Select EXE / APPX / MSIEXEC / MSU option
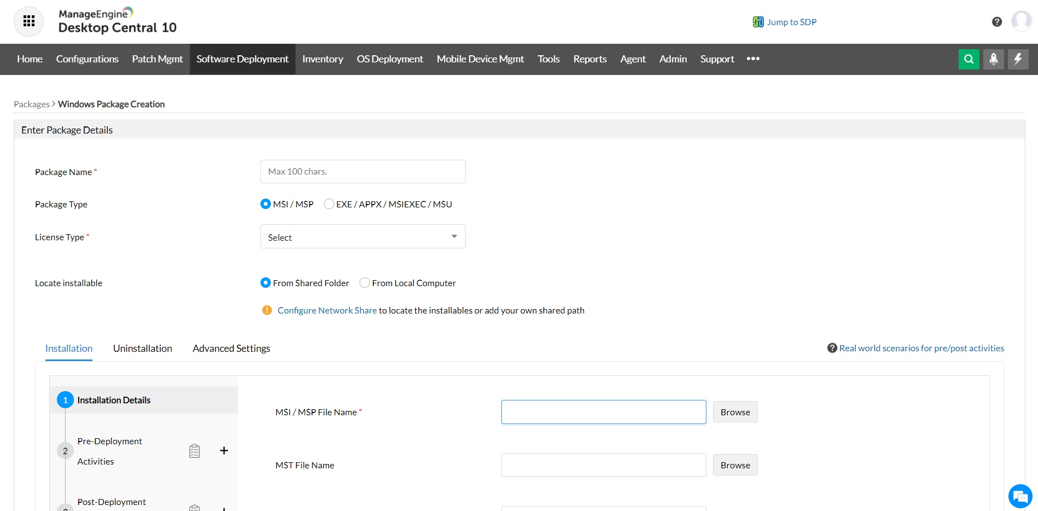Image resolution: width=1038 pixels, height=511 pixels. [329, 204]
